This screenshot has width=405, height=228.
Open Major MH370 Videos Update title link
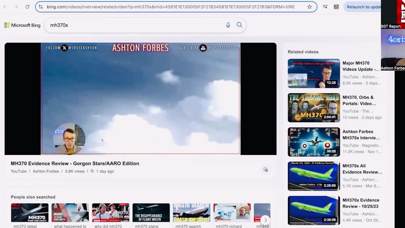click(361, 66)
